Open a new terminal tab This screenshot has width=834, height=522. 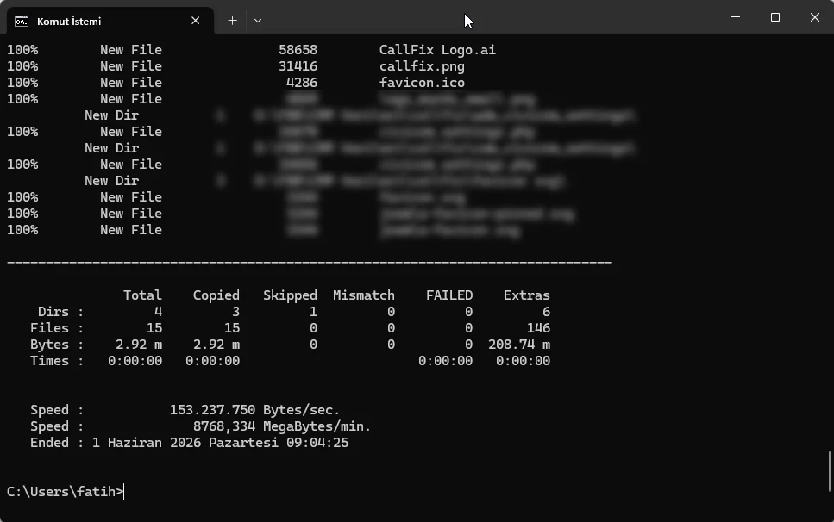point(233,21)
